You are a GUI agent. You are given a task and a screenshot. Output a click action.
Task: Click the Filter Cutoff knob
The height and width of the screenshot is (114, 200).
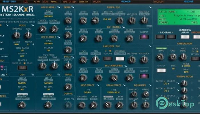coord(83,20)
